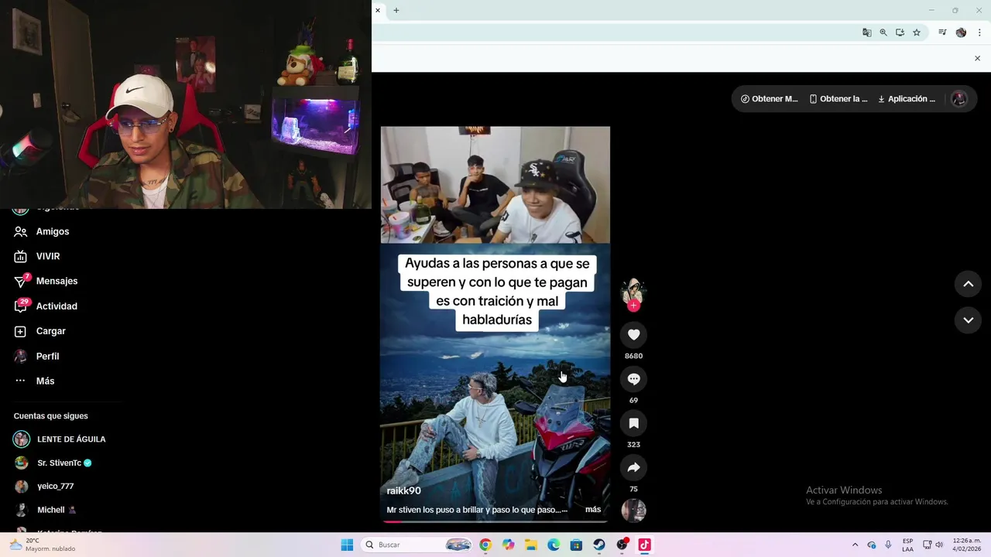Open Chrome media controls icon
Image resolution: width=991 pixels, height=557 pixels.
coord(942,32)
